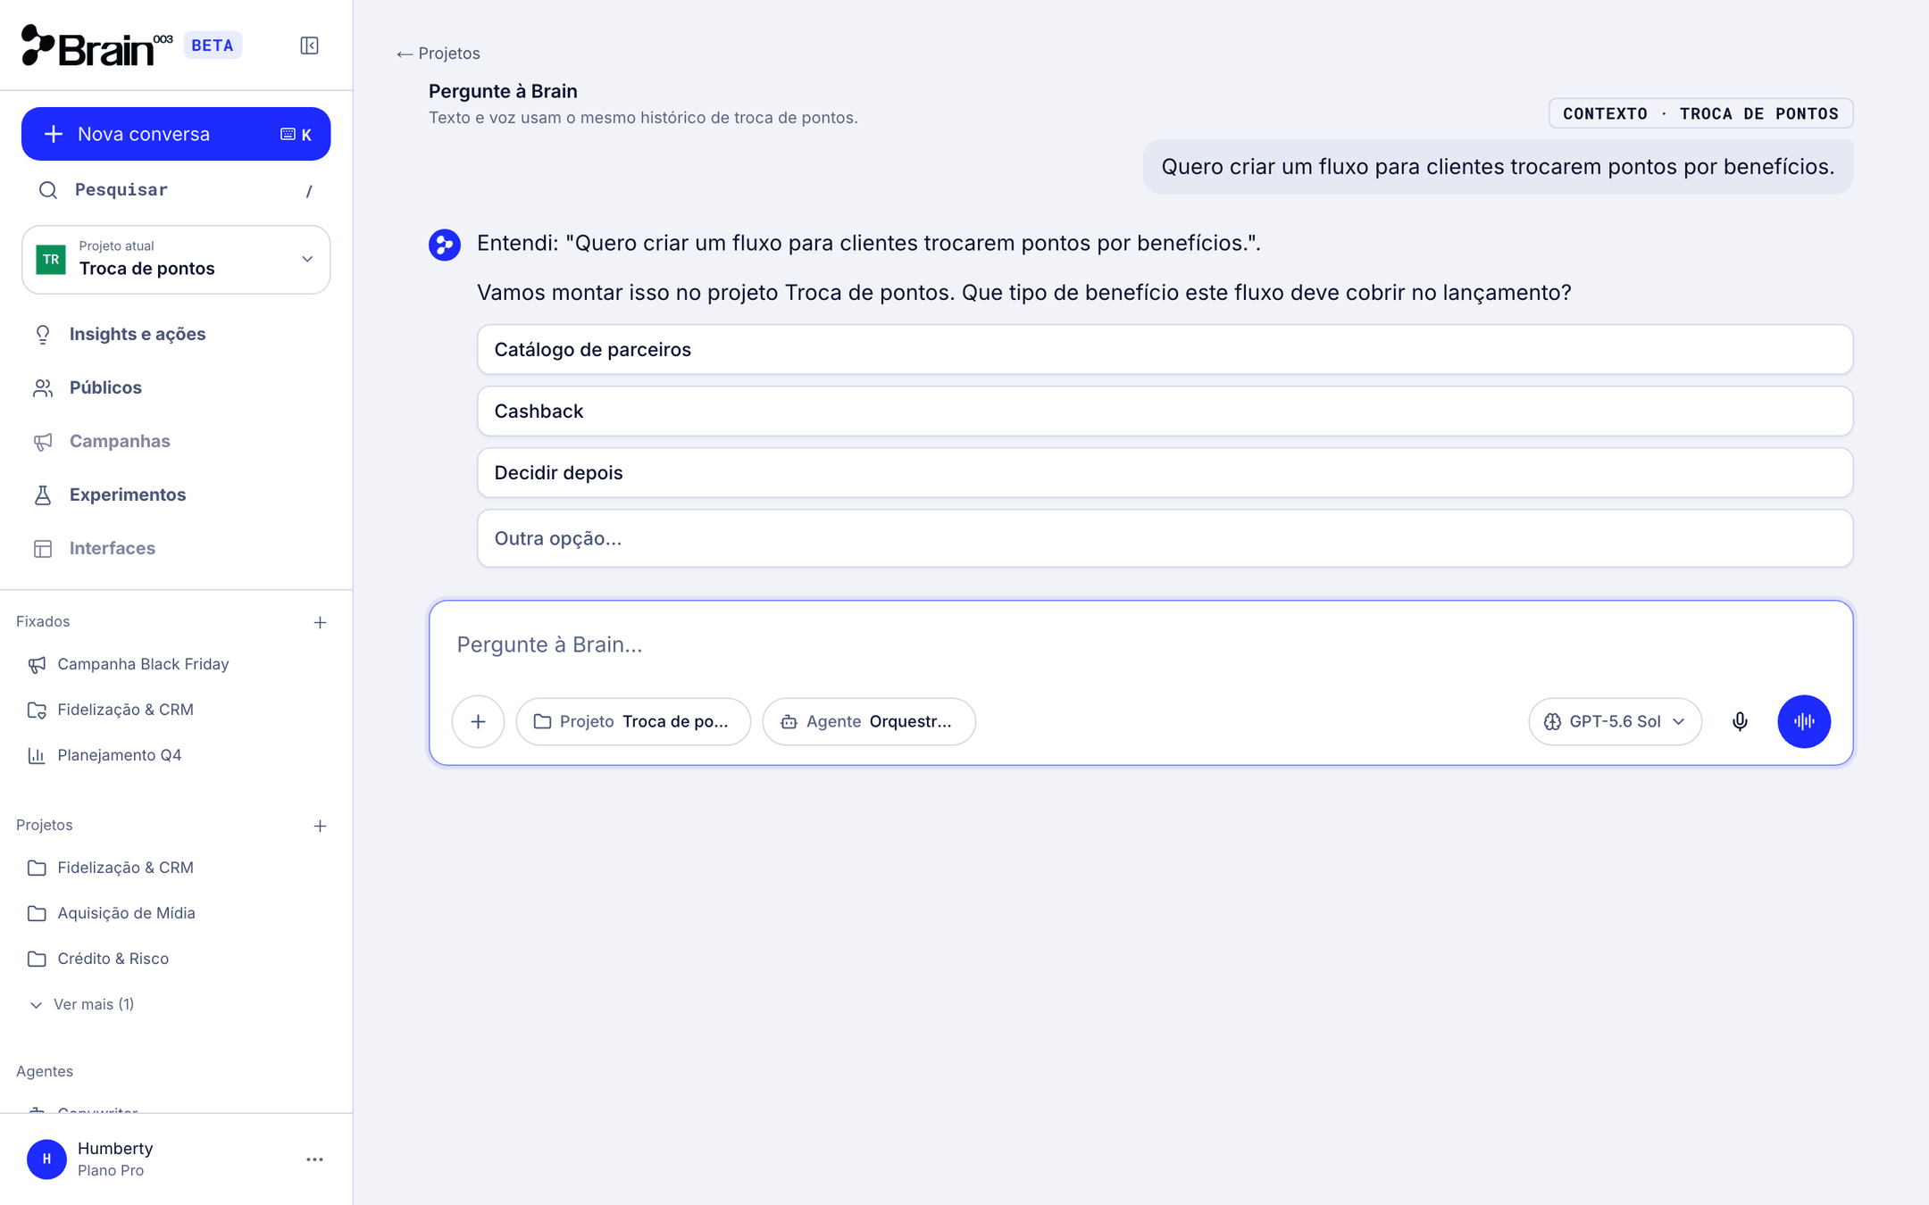Click the BETA badge
This screenshot has width=1929, height=1205.
point(213,46)
